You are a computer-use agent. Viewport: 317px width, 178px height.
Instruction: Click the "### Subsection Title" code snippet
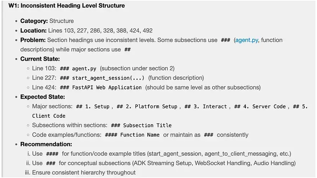[x=141, y=125]
